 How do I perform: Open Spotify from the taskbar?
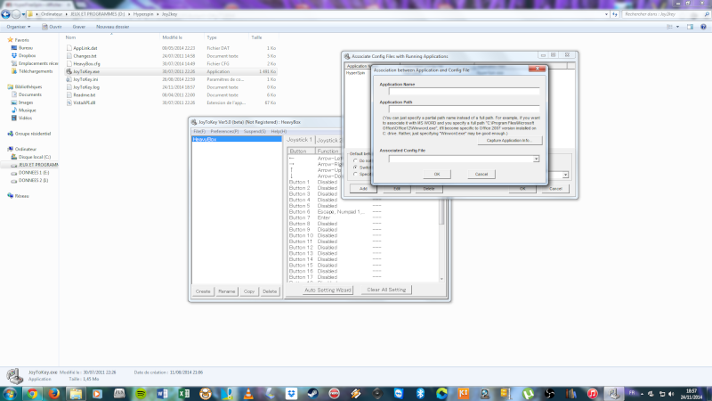pos(141,394)
